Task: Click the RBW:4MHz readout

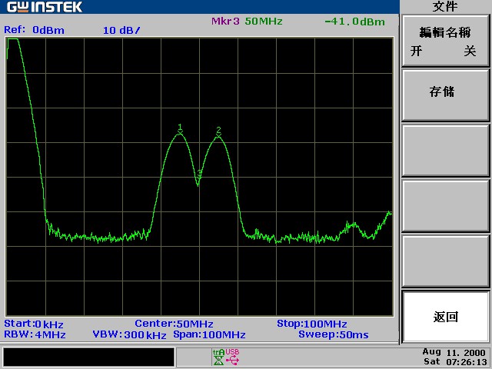Action: 35,335
